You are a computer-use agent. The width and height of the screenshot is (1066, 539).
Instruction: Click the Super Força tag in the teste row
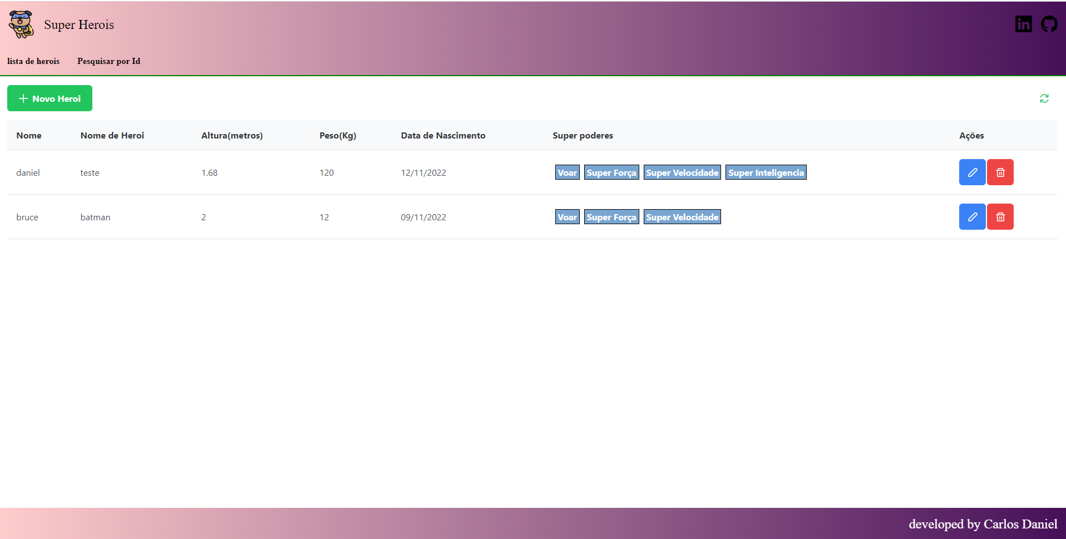611,172
